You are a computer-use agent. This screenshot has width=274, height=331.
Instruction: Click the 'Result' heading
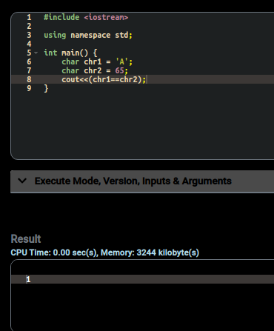[x=26, y=239]
